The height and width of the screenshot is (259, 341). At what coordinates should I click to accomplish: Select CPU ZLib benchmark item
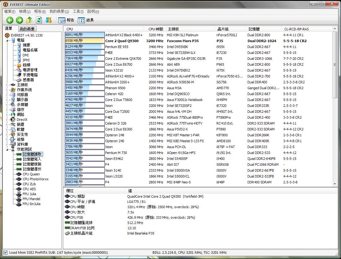[29, 184]
